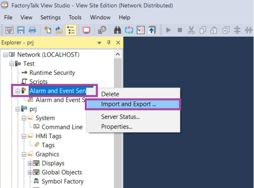Select the highlighted Alarm and Event Server item

pos(58,91)
